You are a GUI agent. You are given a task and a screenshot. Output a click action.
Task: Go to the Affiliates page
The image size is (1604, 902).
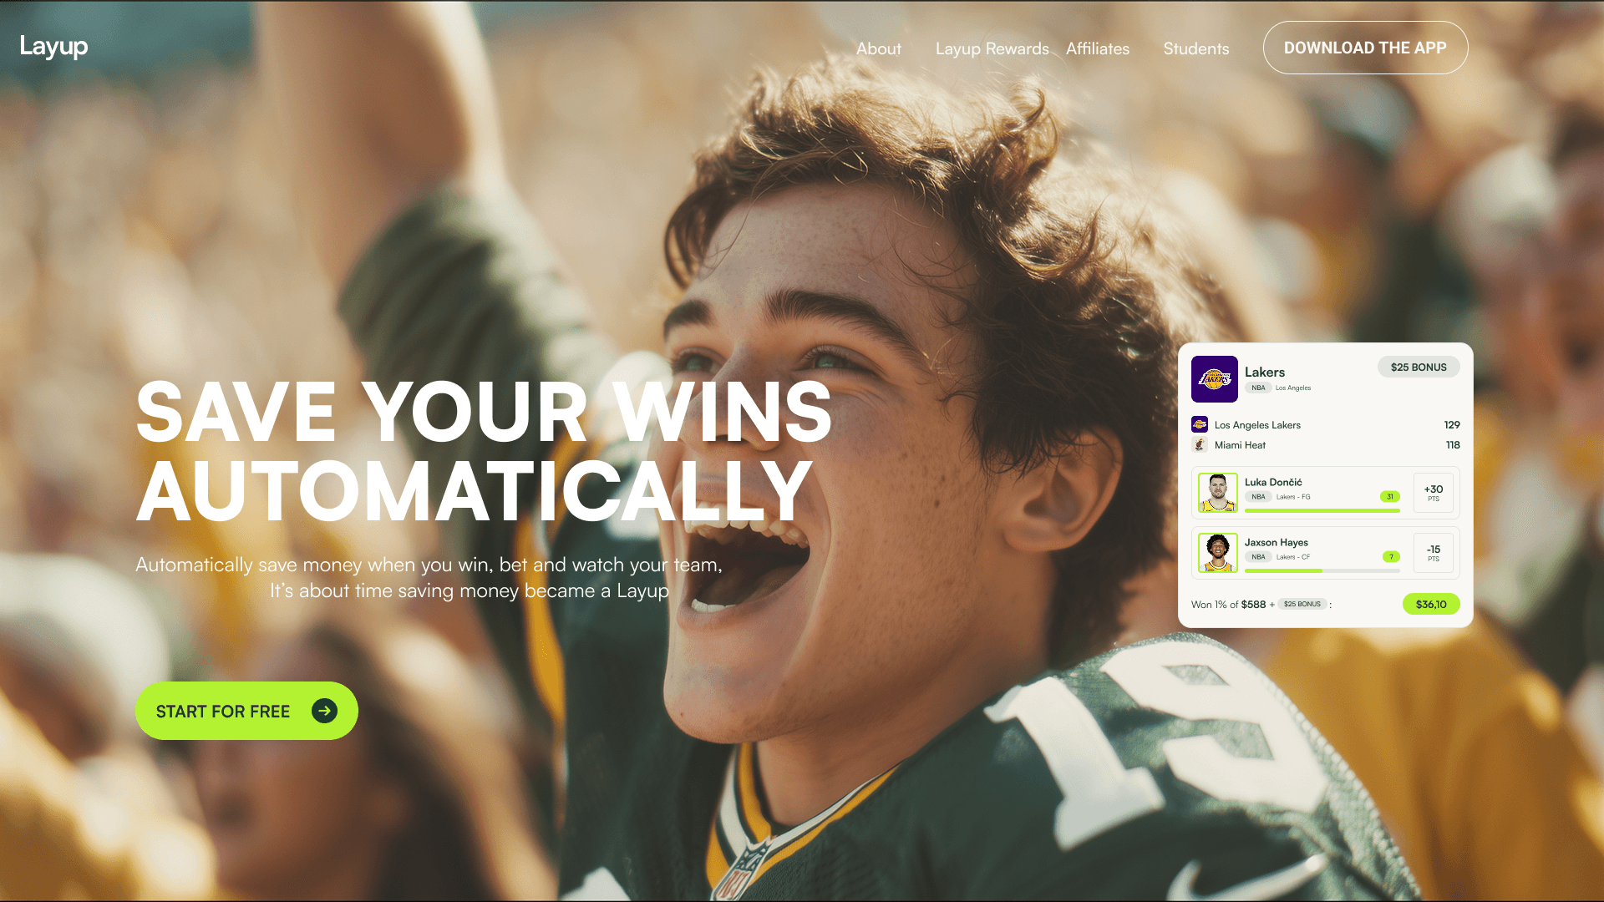[1098, 48]
